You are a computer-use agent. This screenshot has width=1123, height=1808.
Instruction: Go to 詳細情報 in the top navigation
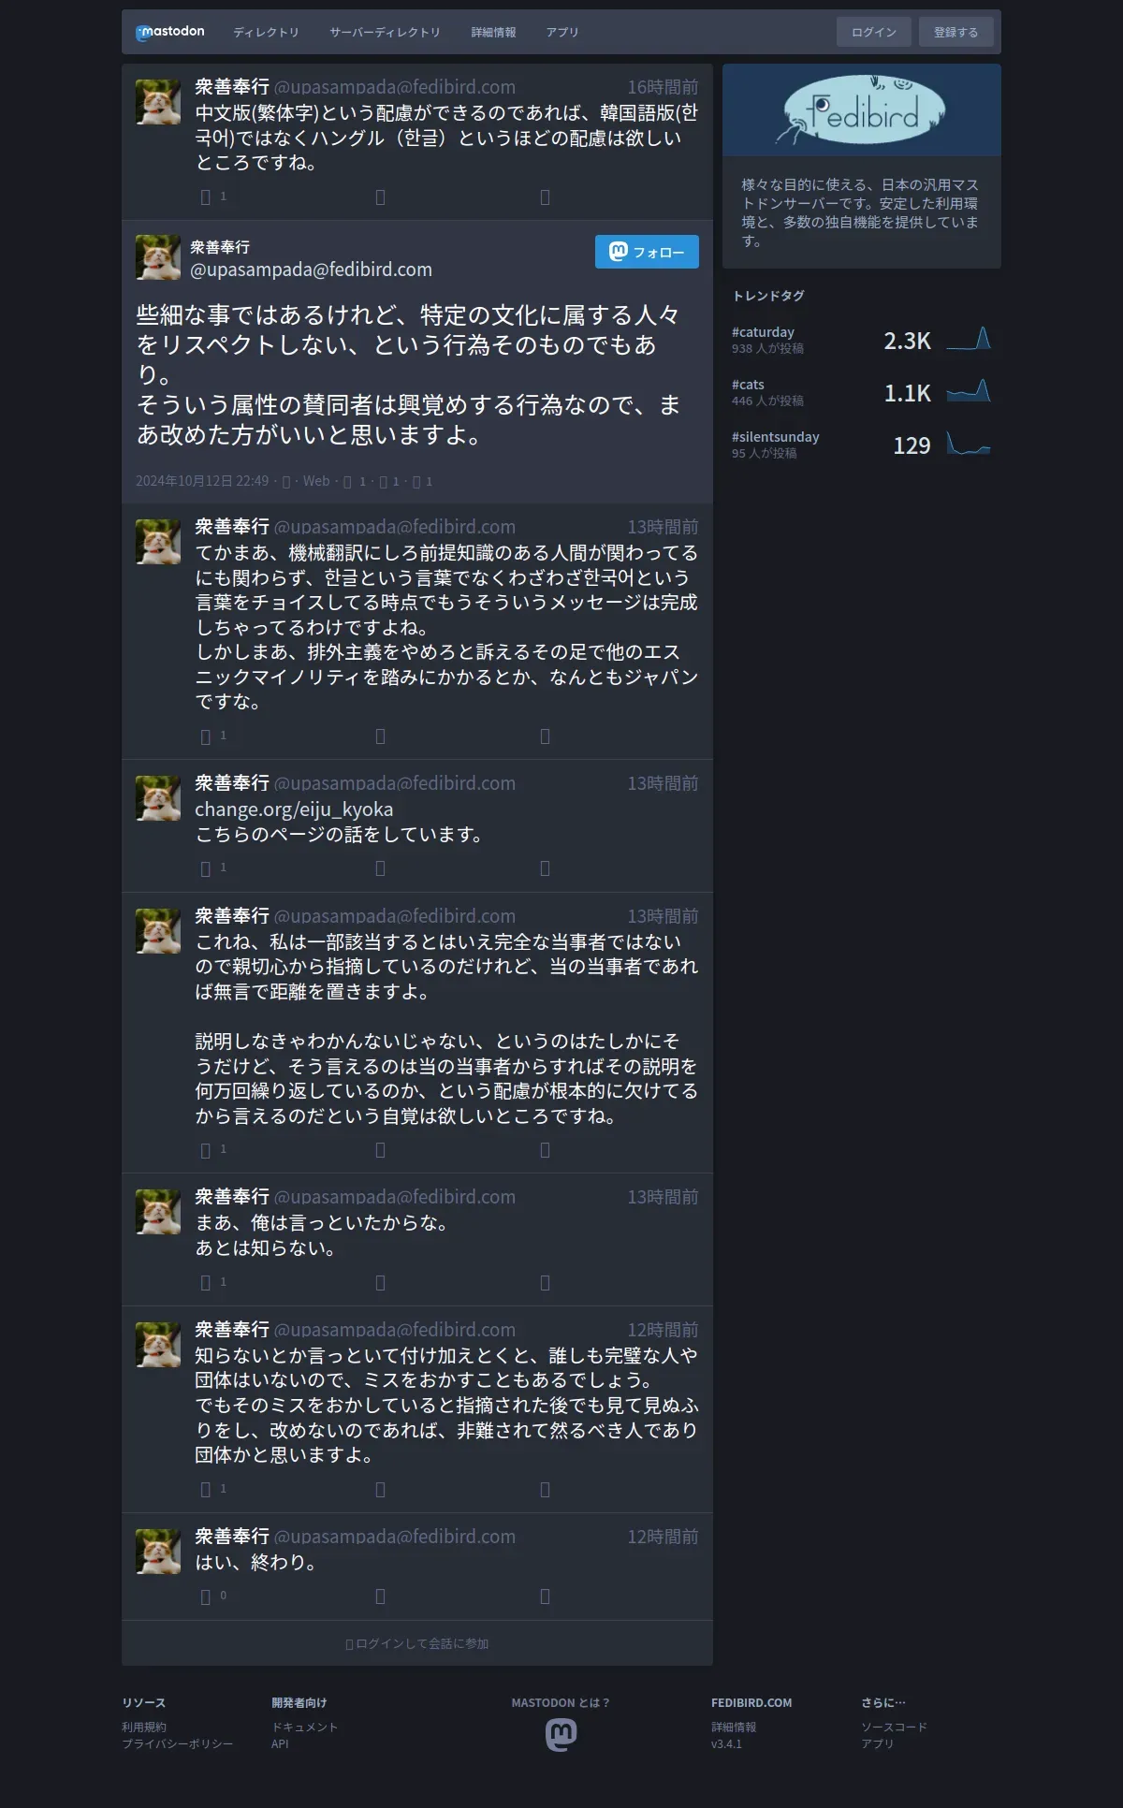pos(493,32)
